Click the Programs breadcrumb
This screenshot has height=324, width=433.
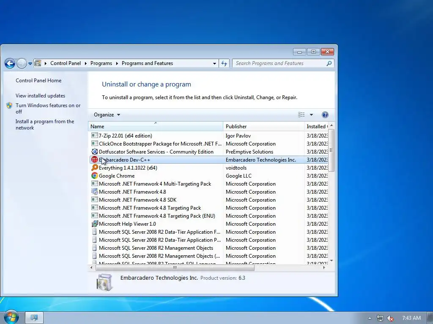coord(101,63)
